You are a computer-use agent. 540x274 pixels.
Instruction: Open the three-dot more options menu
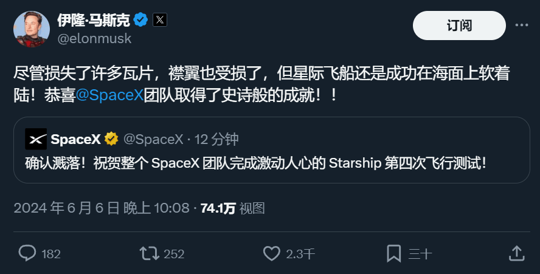[522, 26]
